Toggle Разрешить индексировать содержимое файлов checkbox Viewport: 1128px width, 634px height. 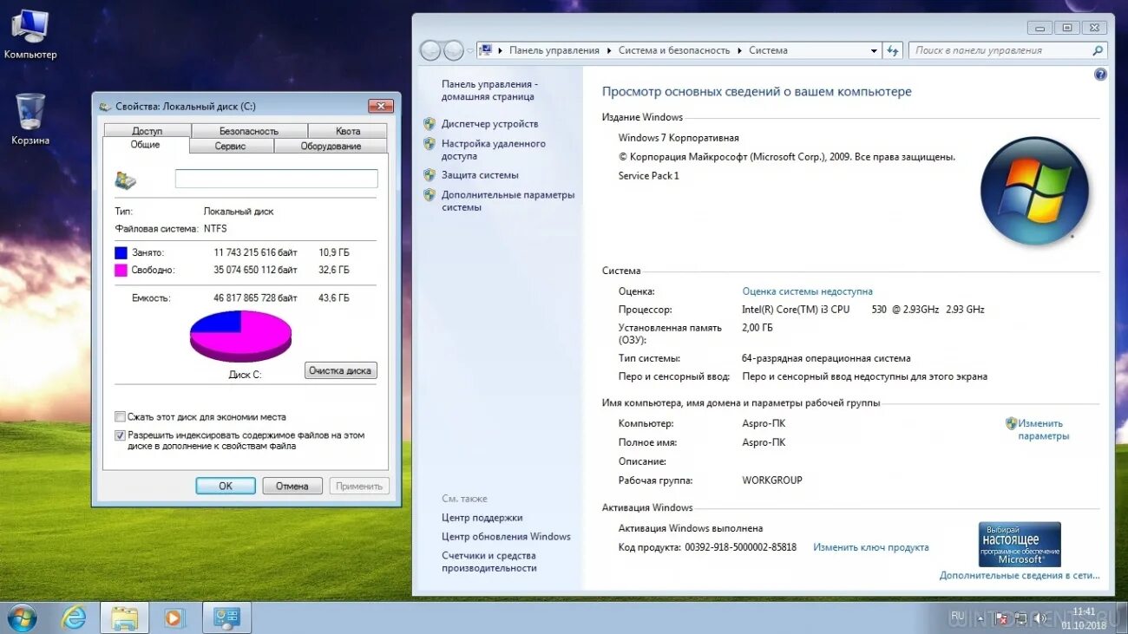[x=121, y=435]
